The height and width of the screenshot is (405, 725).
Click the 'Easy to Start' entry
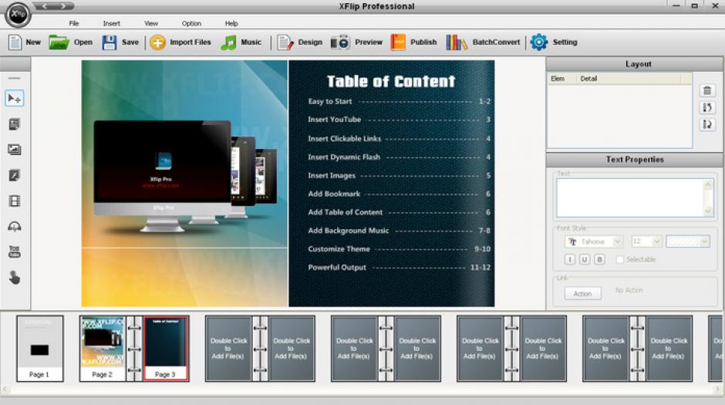point(330,101)
